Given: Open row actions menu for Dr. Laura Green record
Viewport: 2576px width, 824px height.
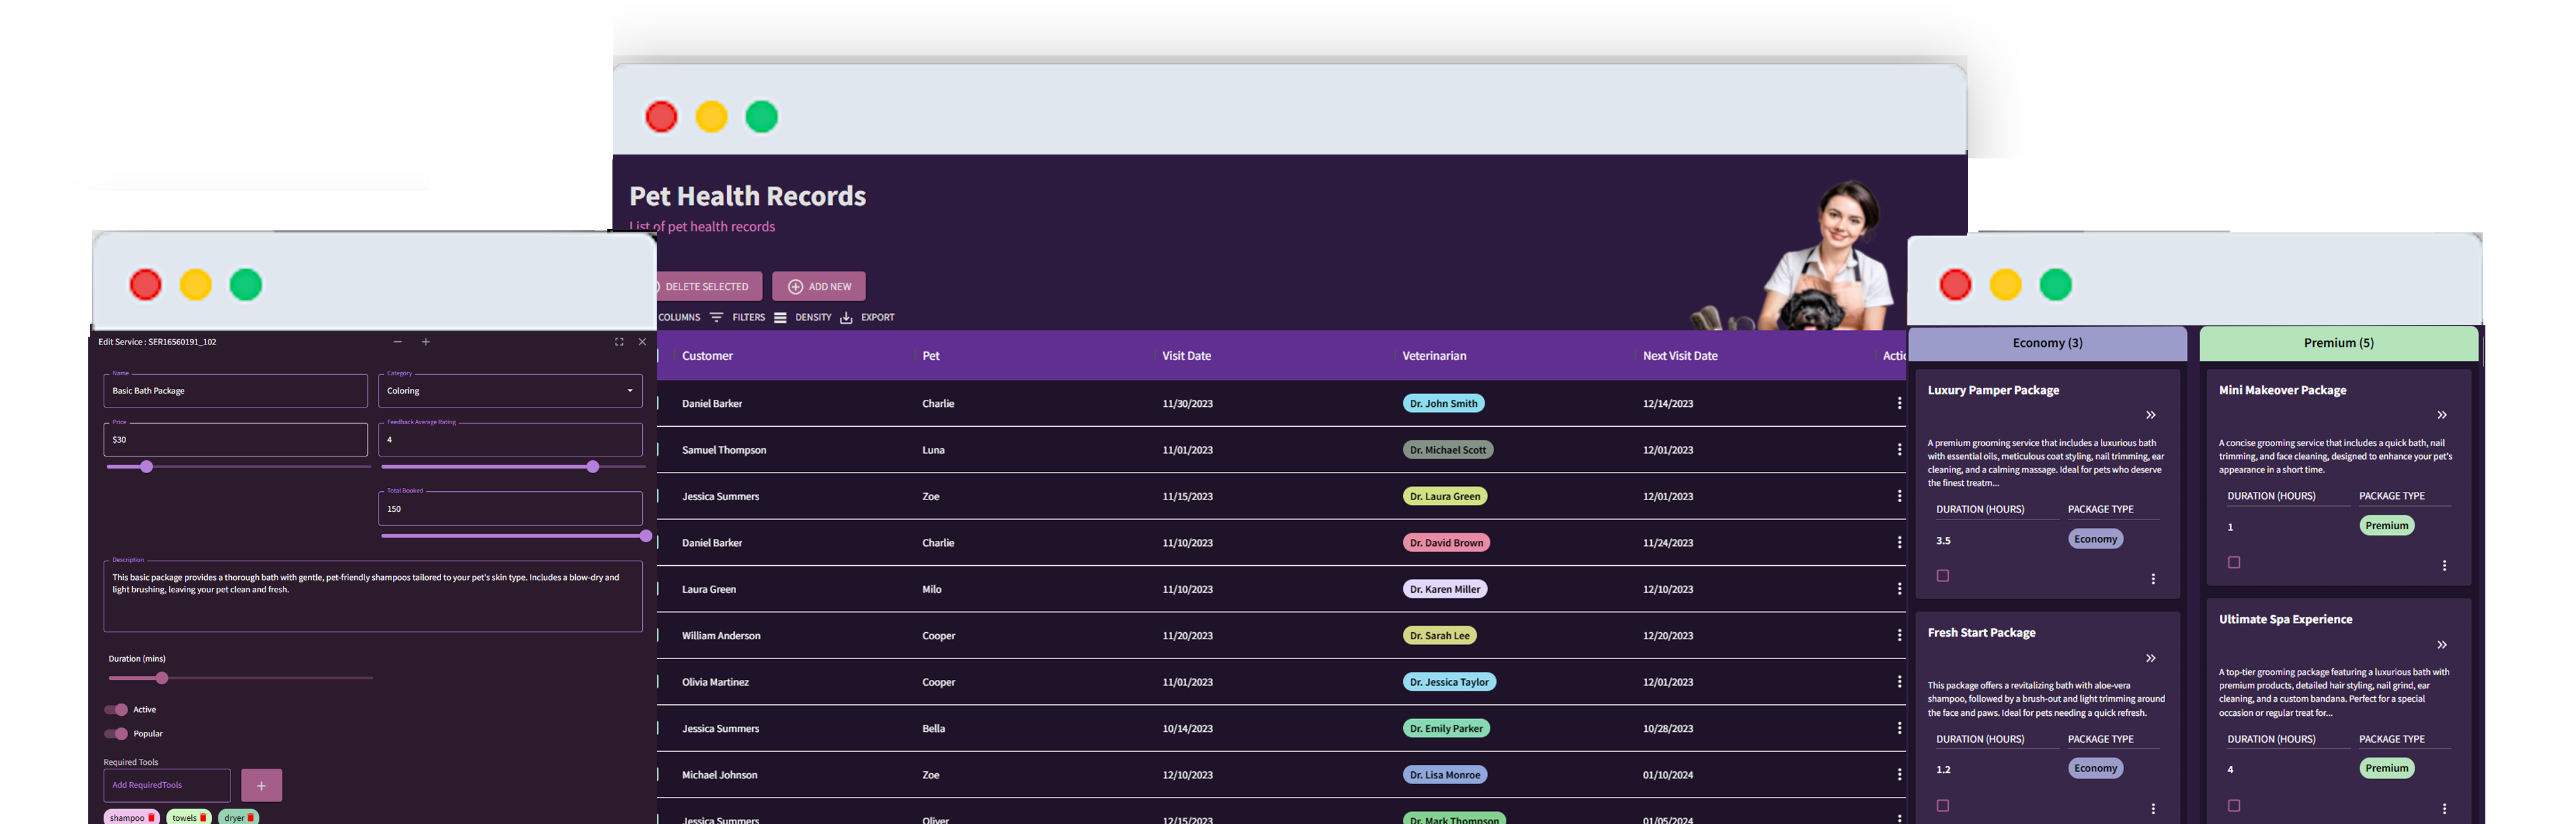Looking at the screenshot, I should point(1899,496).
